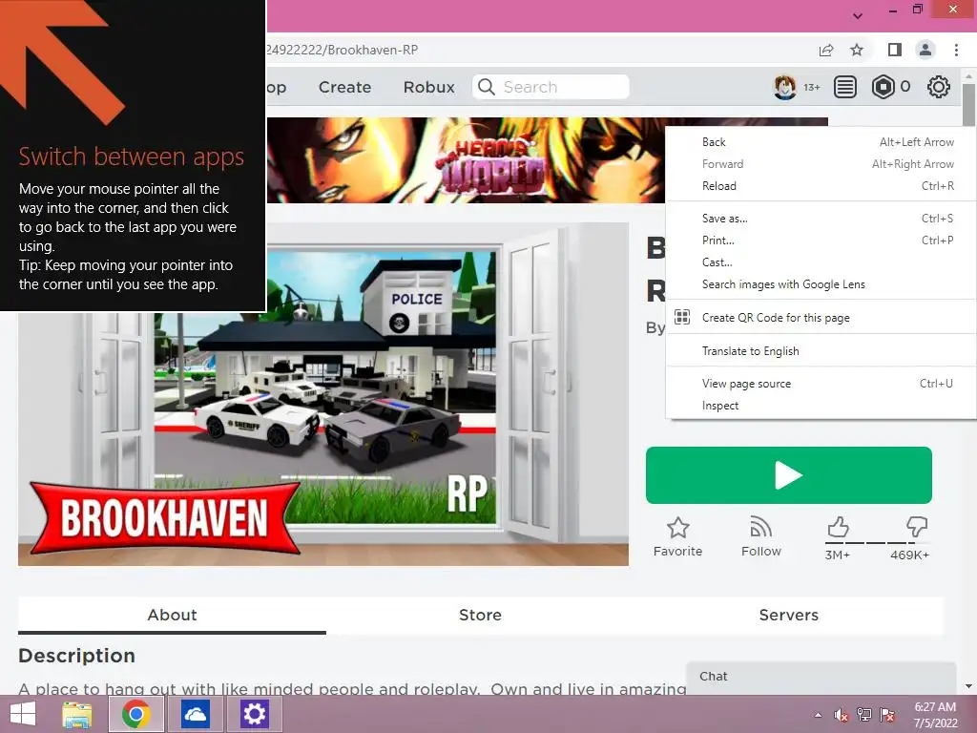
Task: Select Create QR Code for this page
Action: (821, 317)
